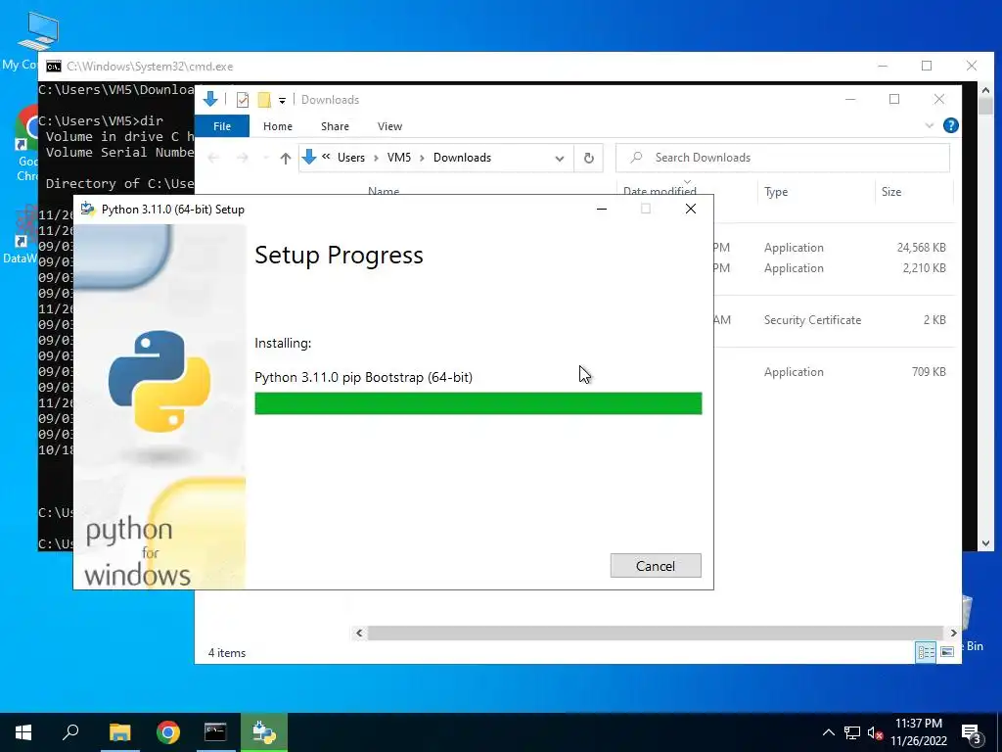Open the Share ribbon tab in Explorer
This screenshot has width=1002, height=752.
[x=335, y=126]
